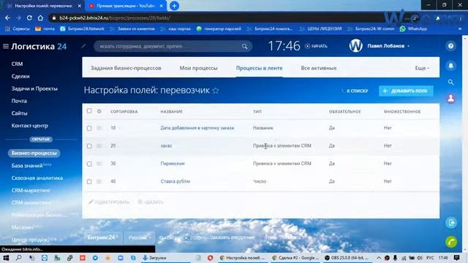
Task: Select all rows with header checkbox
Action: click(89, 111)
